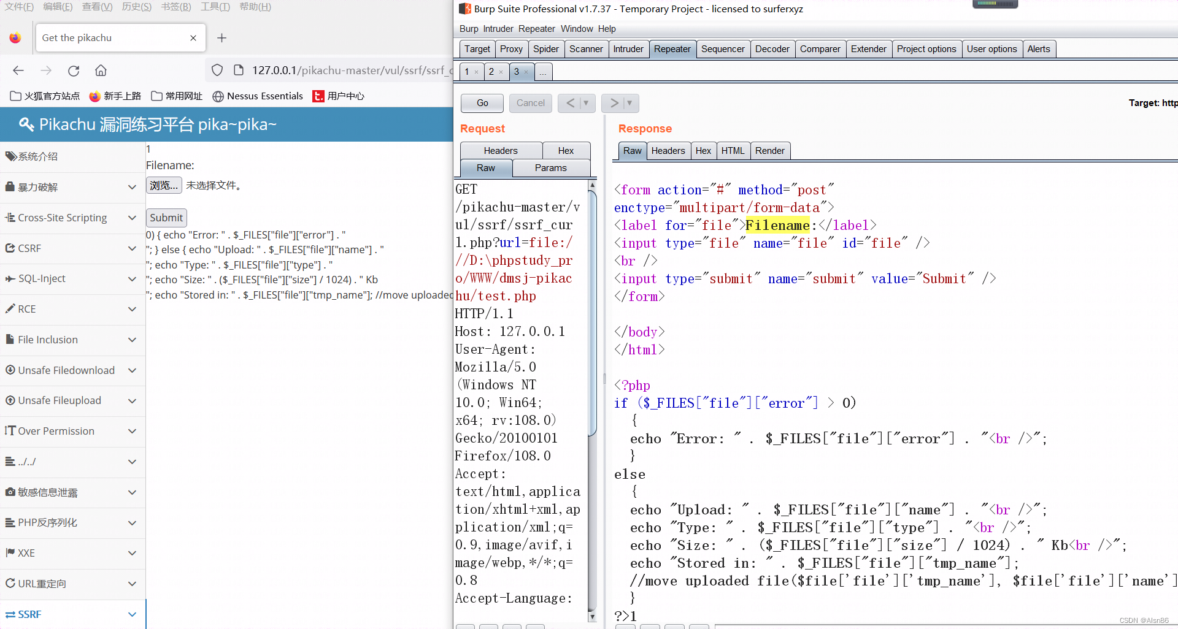Switch response view to HTML tab
This screenshot has width=1178, height=629.
[733, 151]
